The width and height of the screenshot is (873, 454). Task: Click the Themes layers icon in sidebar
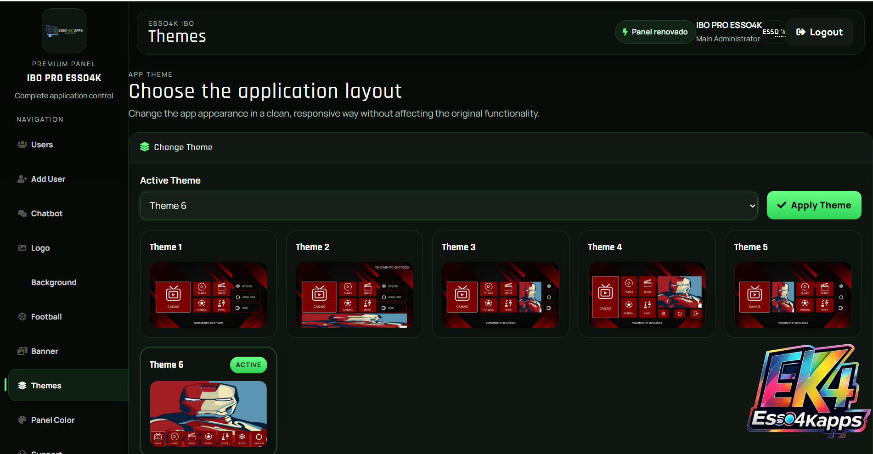pos(22,386)
